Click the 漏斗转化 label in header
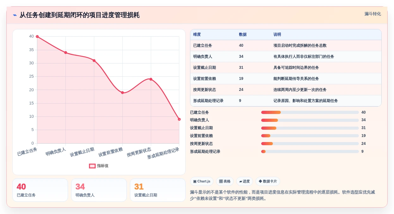Viewport: 394px width, 214px height. point(372,14)
